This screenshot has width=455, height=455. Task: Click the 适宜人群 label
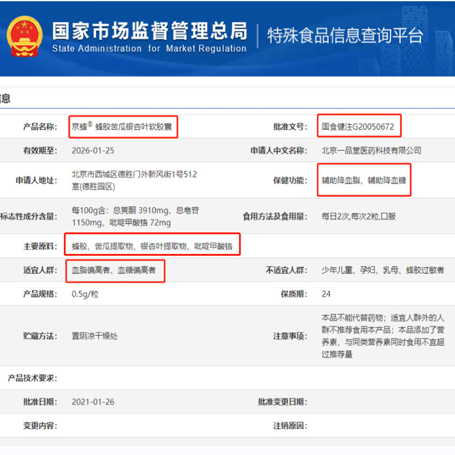point(40,270)
